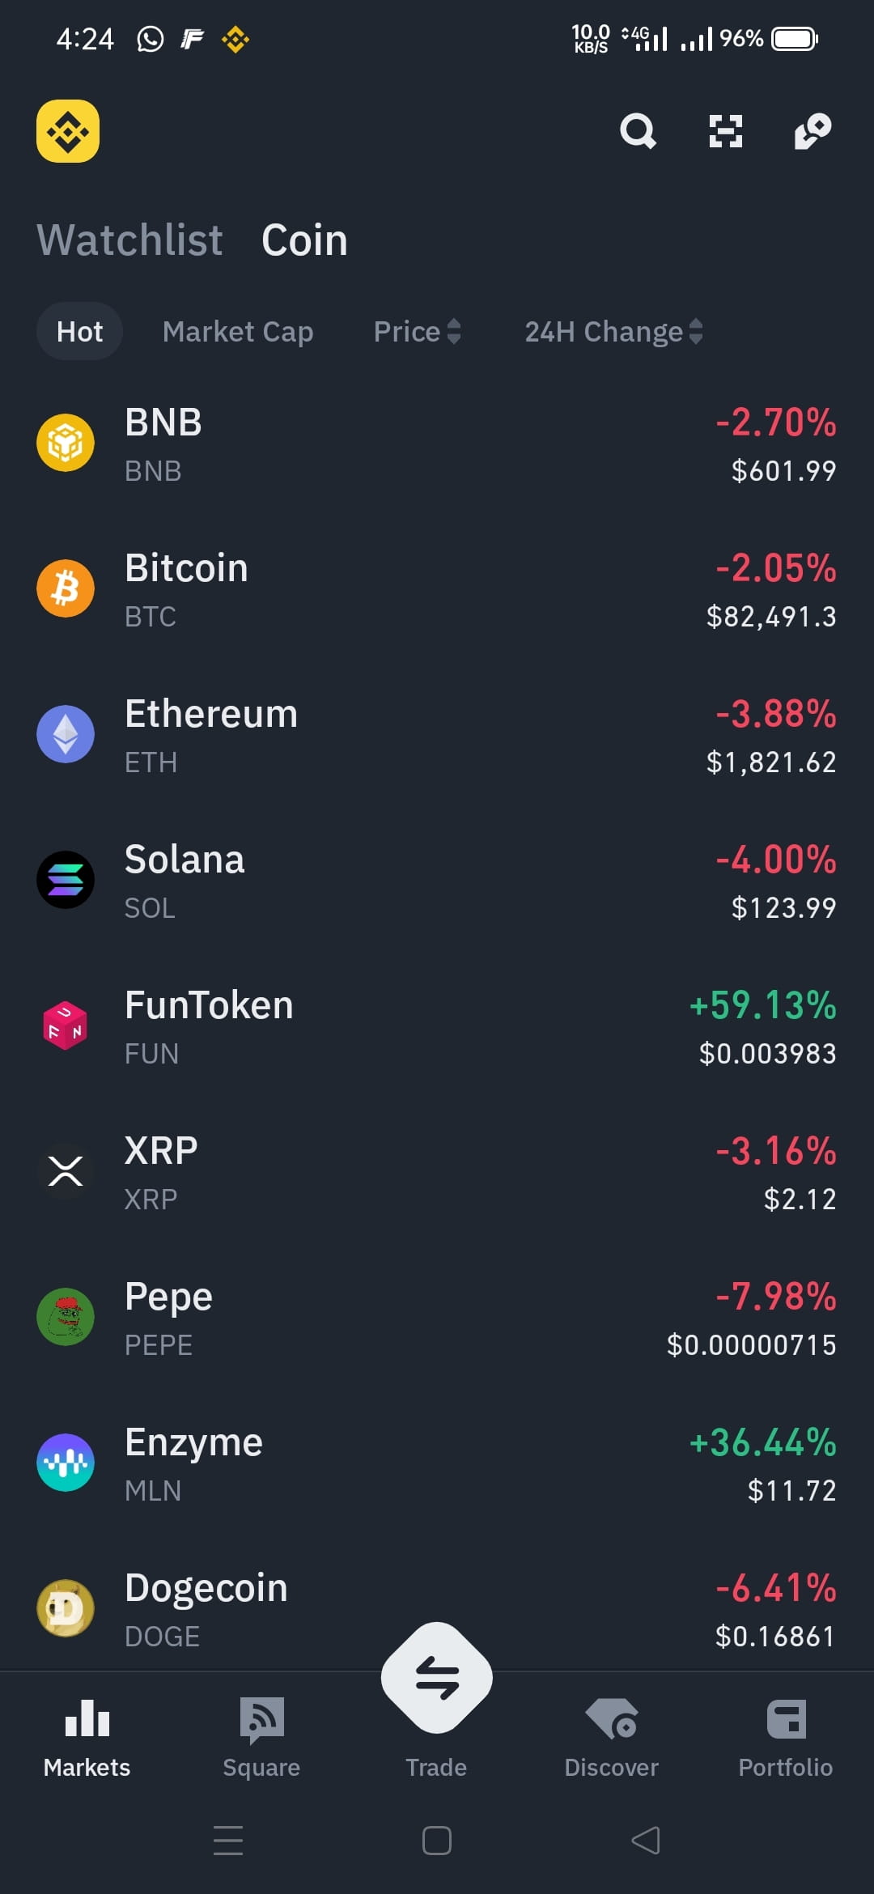Tap the Binance logo profile icon
Viewport: 874px width, 1894px height.
pyautogui.click(x=68, y=131)
